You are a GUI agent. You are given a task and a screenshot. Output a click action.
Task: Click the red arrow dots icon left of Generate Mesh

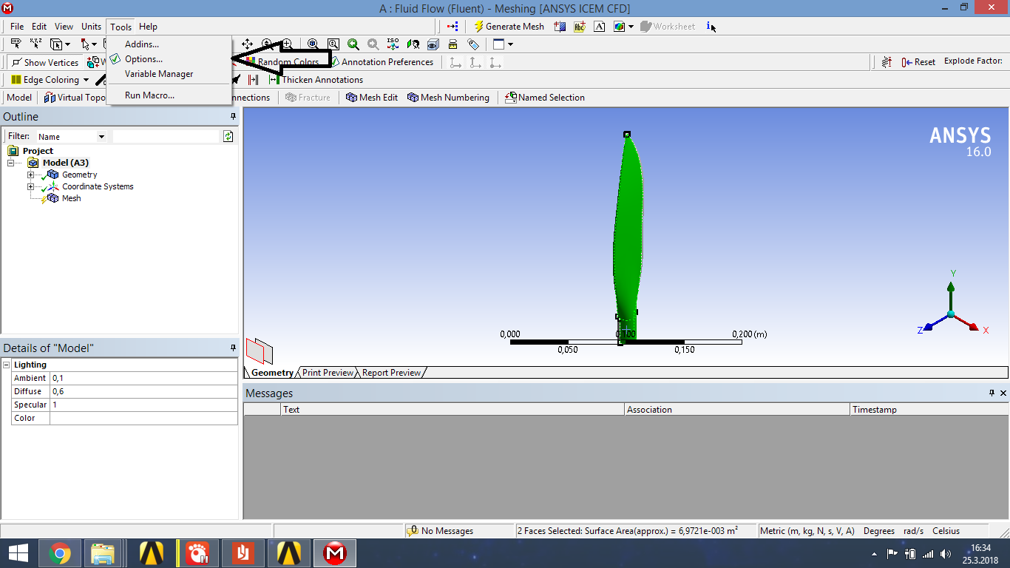(453, 27)
